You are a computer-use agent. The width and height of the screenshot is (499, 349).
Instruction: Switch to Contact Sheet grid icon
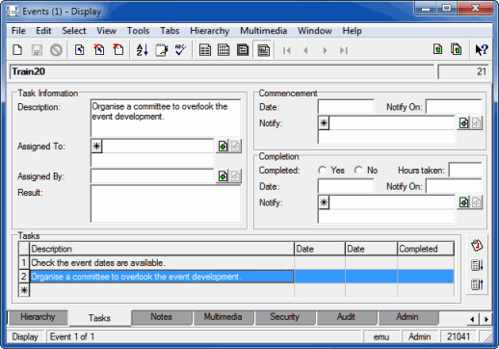223,50
